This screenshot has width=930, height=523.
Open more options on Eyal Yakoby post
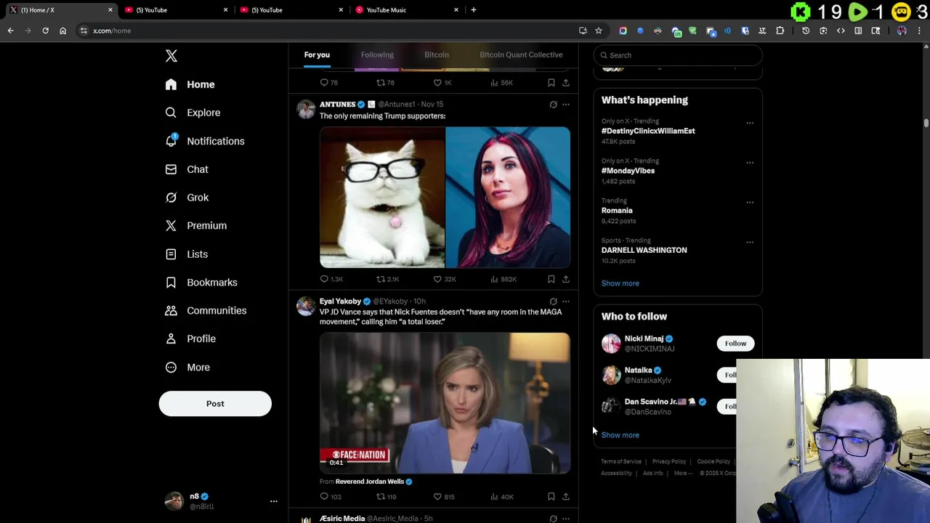(566, 301)
